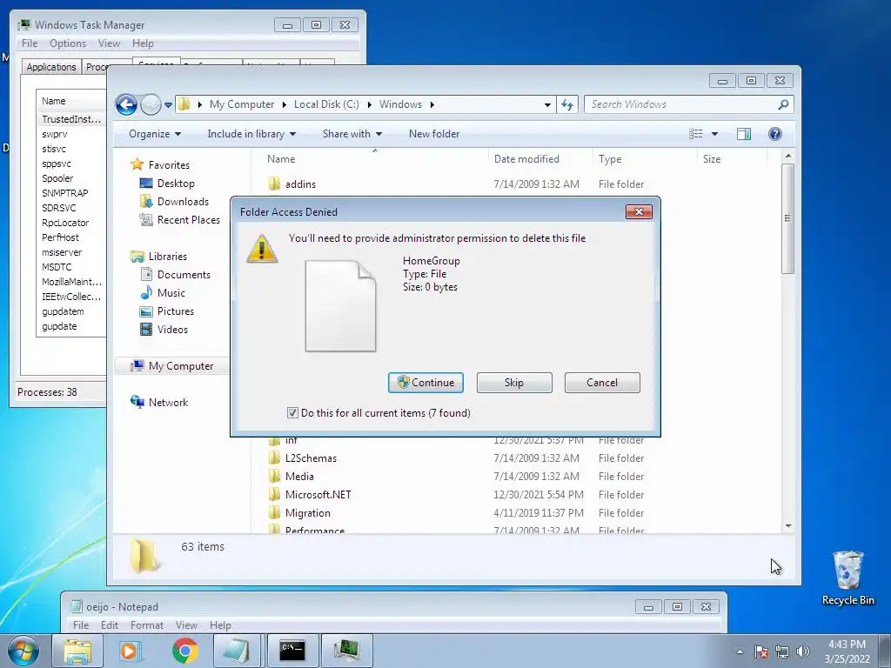Select My Computer in navigation pane
Screen dimensions: 891x668
(171, 366)
